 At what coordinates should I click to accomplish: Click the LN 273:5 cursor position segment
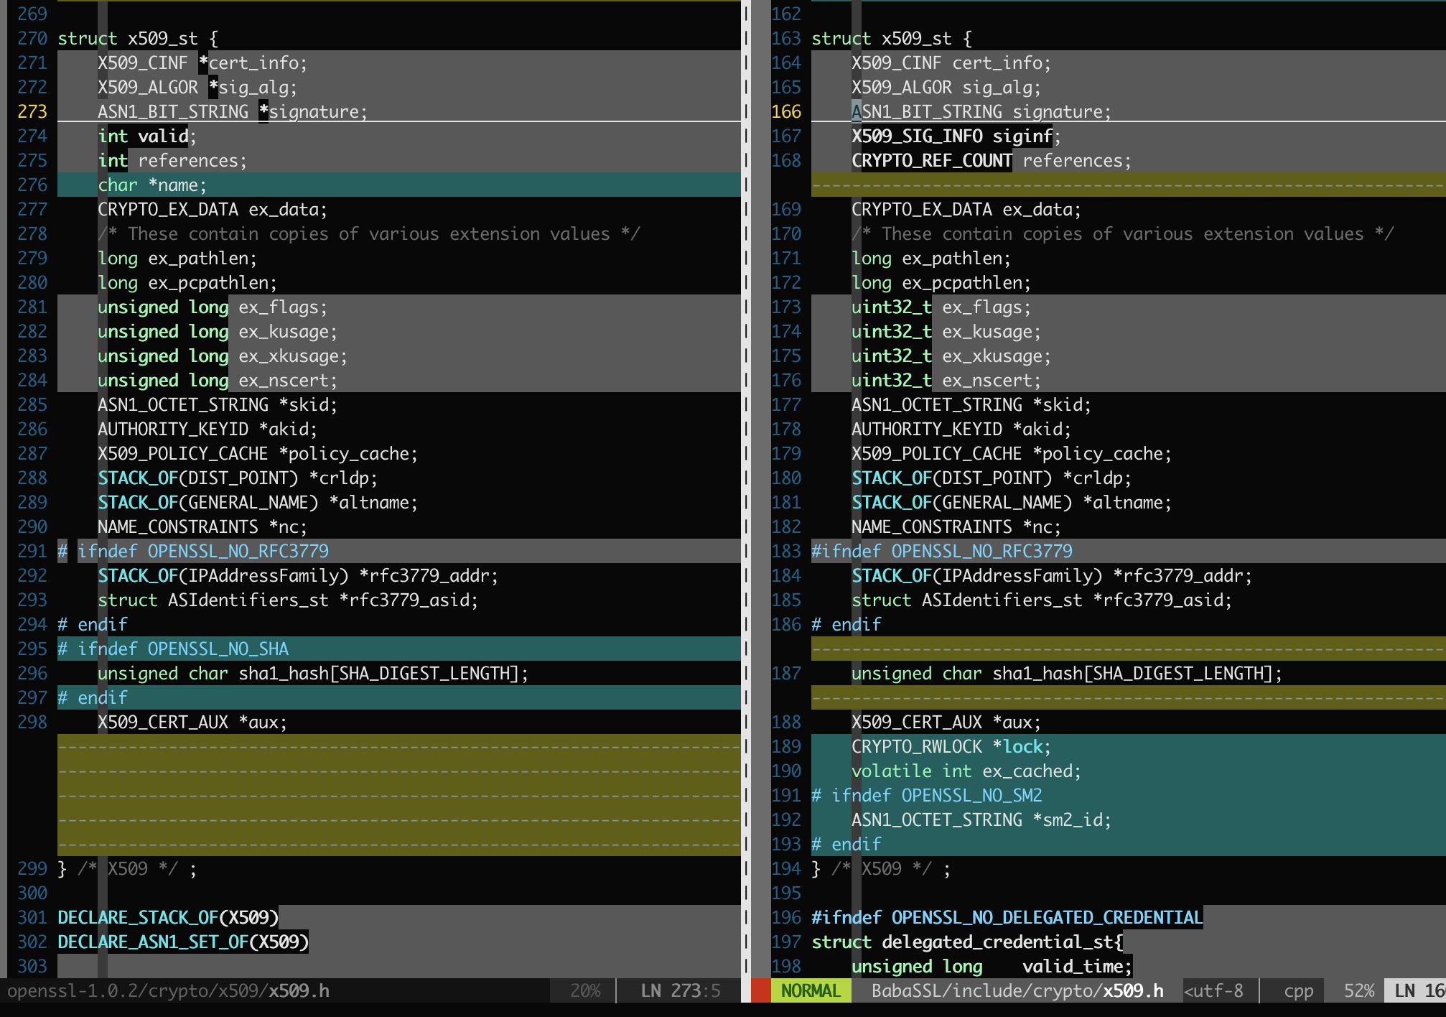(680, 991)
